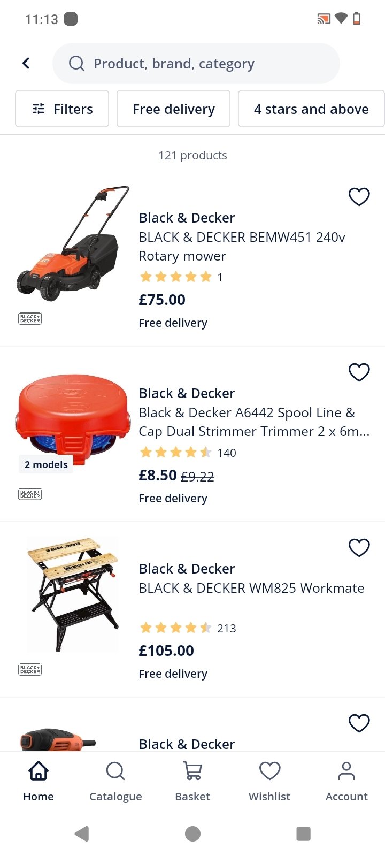
Task: Open the Catalogue tab
Action: click(115, 782)
